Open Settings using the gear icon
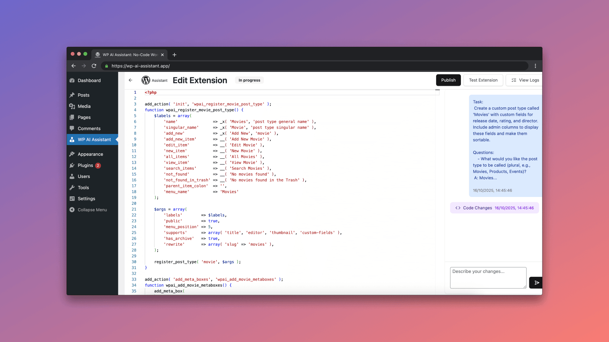Screen dimensions: 609x342 (x=72, y=199)
